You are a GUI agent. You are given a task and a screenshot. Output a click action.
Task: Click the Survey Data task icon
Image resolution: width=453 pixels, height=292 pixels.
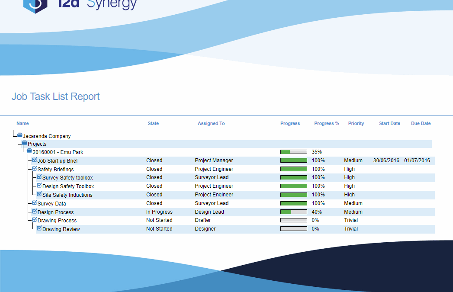[34, 203]
